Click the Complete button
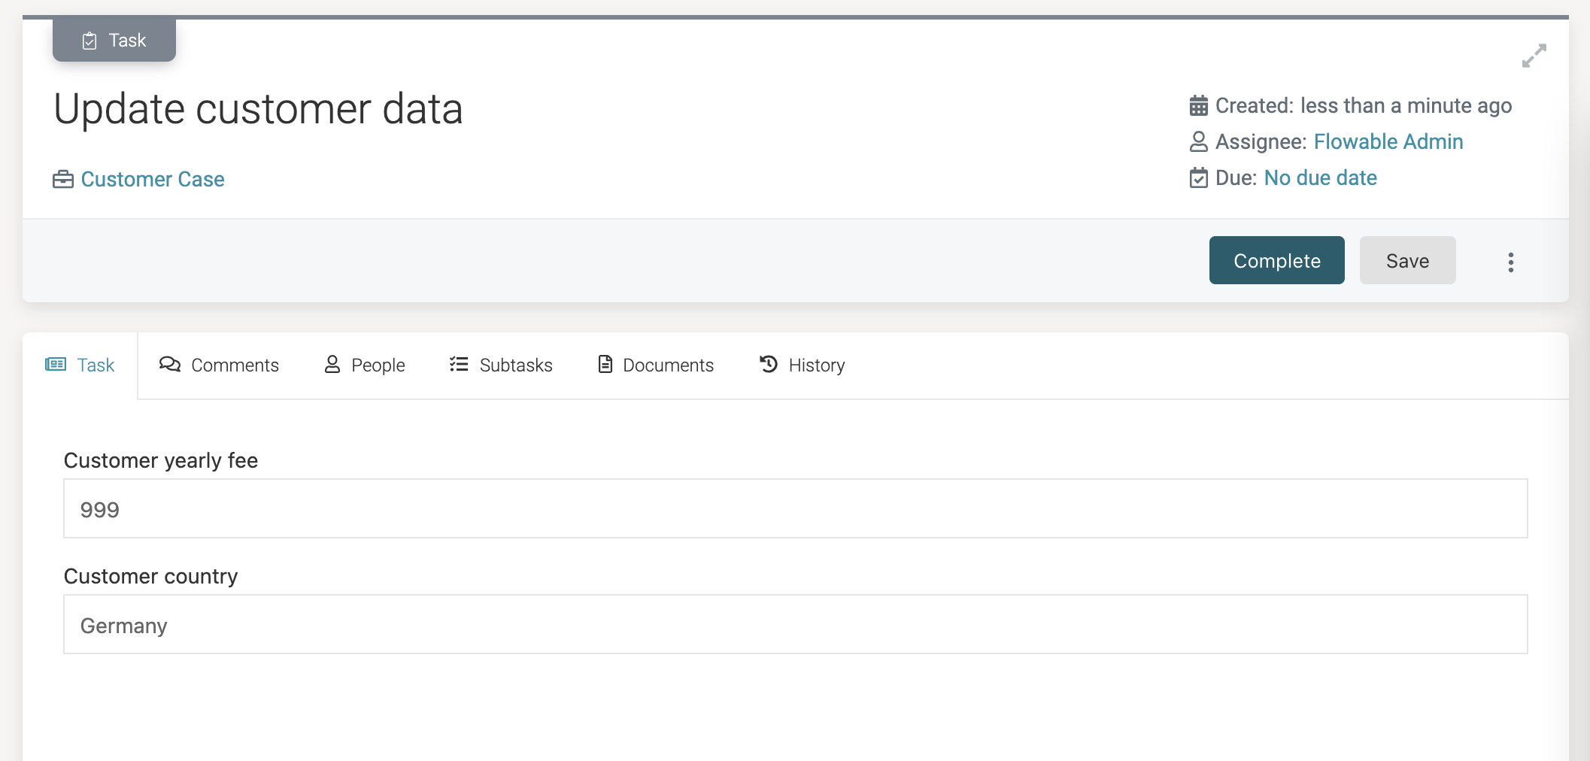 (1276, 260)
